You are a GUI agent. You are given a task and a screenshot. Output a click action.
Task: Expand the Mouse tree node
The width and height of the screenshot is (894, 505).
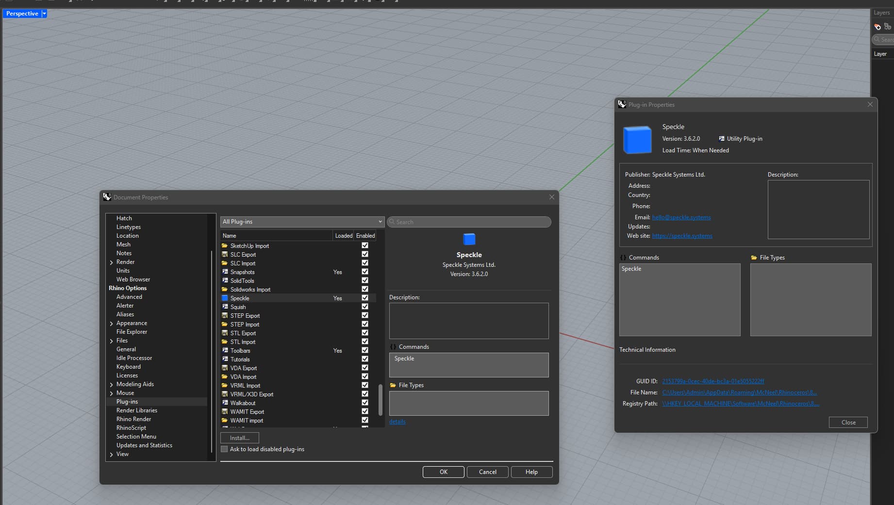pyautogui.click(x=112, y=393)
